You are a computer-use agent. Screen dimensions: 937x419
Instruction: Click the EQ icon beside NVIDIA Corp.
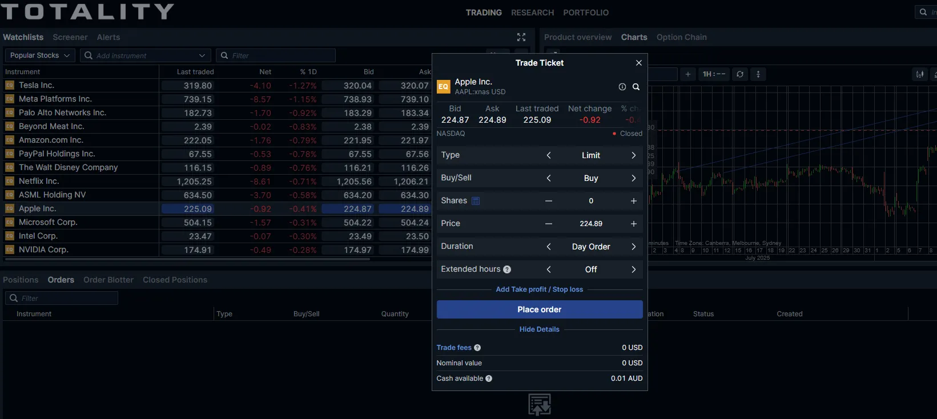pos(9,249)
